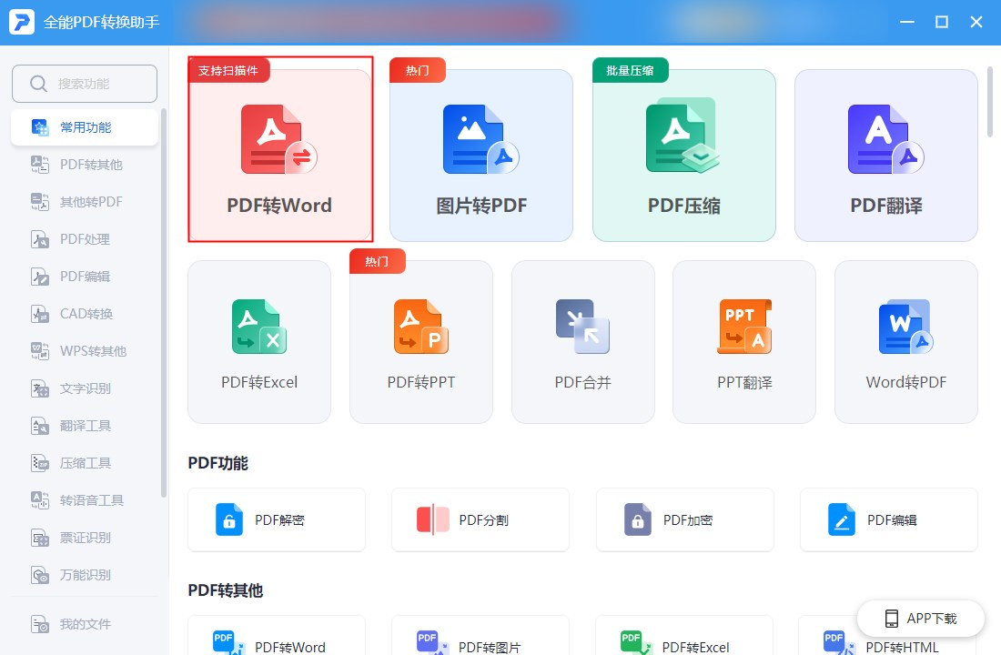Screen dimensions: 1001x655
Task: Switch to the PDF转其他 category
Action: pyautogui.click(x=84, y=164)
